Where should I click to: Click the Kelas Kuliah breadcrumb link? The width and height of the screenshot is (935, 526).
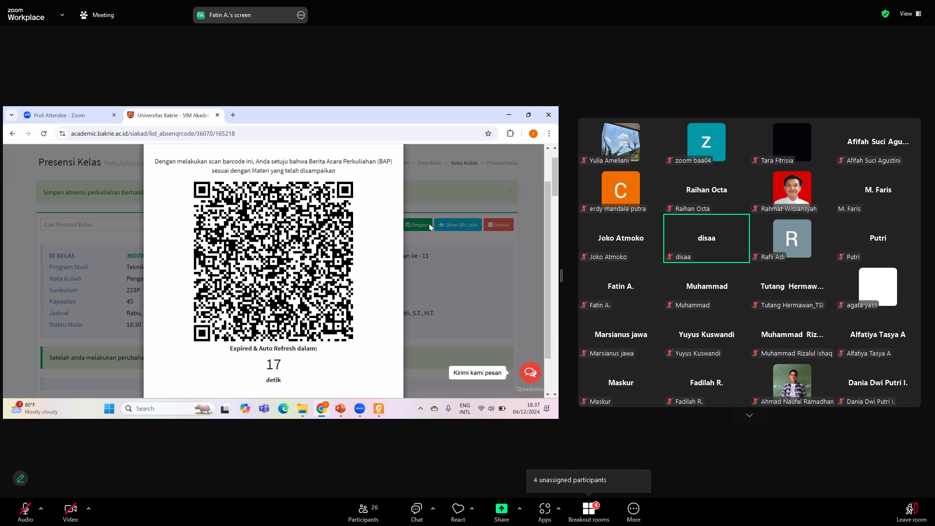464,163
